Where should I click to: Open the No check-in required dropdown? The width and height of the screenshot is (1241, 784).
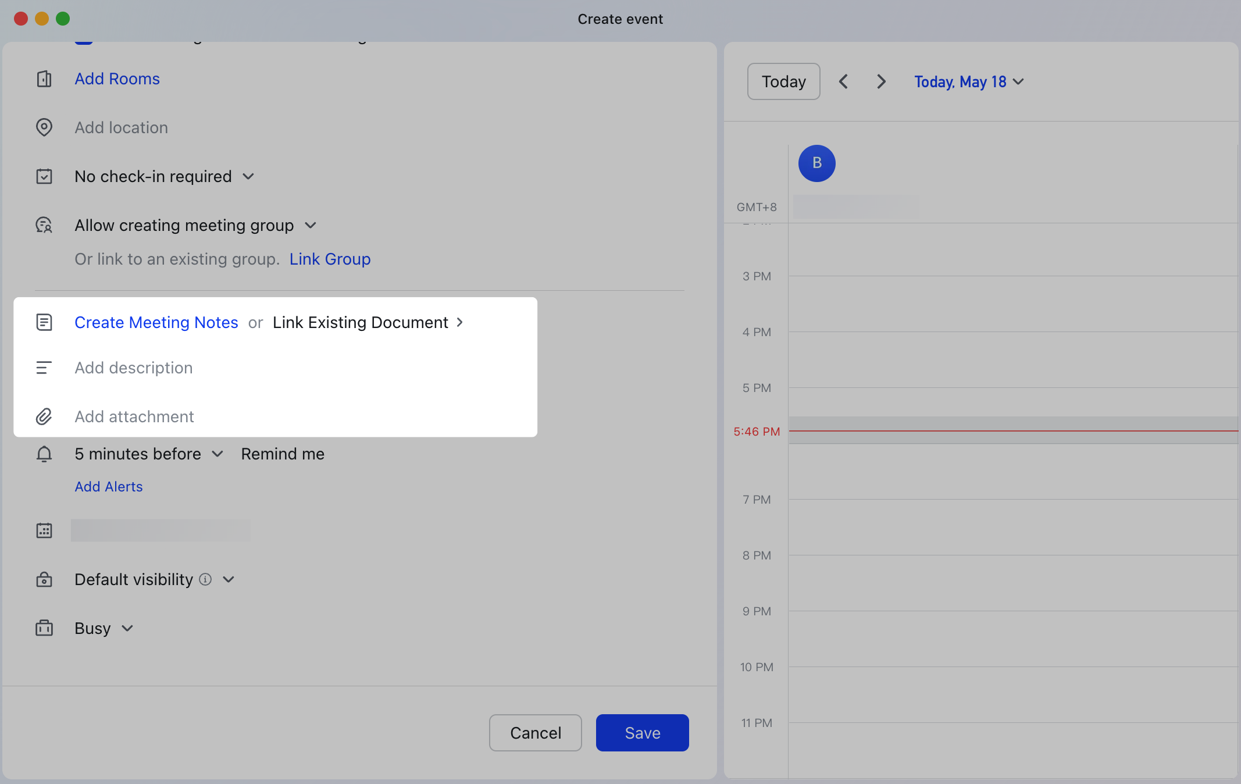[x=165, y=176]
